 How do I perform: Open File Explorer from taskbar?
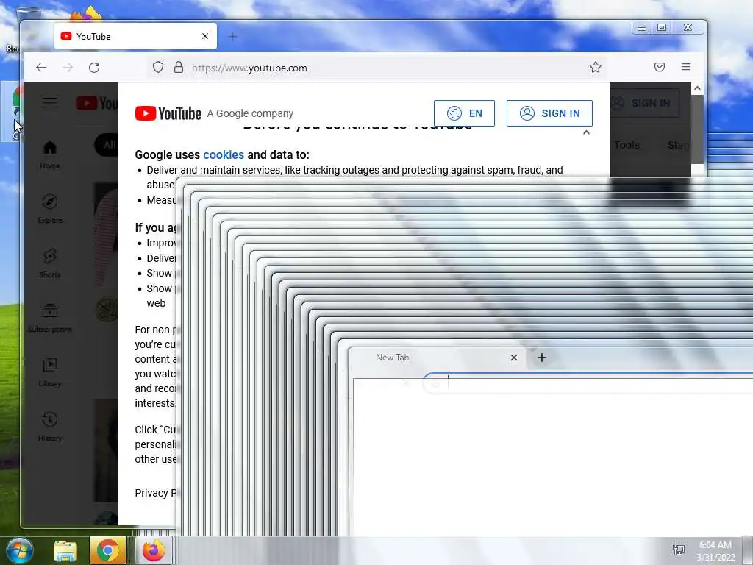[65, 550]
